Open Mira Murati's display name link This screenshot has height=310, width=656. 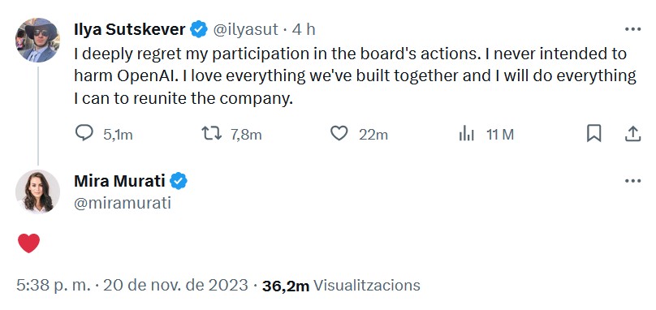119,181
